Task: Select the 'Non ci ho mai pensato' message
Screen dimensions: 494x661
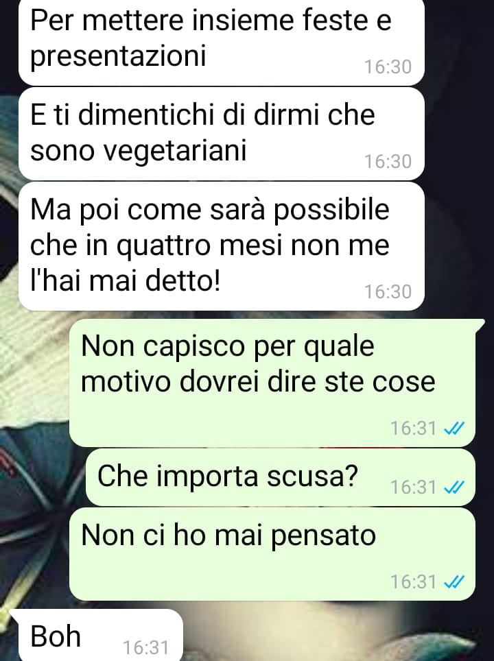Action: (x=272, y=554)
